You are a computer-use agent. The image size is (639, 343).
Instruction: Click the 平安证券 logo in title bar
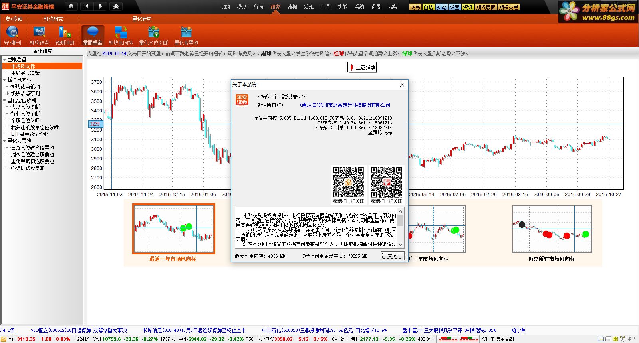pyautogui.click(x=5, y=6)
